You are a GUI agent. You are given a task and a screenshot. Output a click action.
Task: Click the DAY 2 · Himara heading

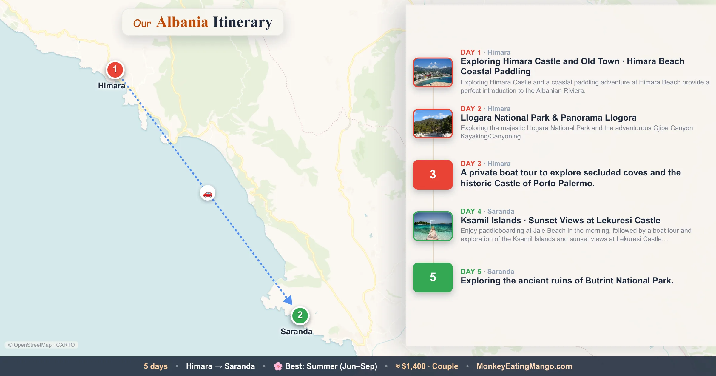[x=485, y=109]
